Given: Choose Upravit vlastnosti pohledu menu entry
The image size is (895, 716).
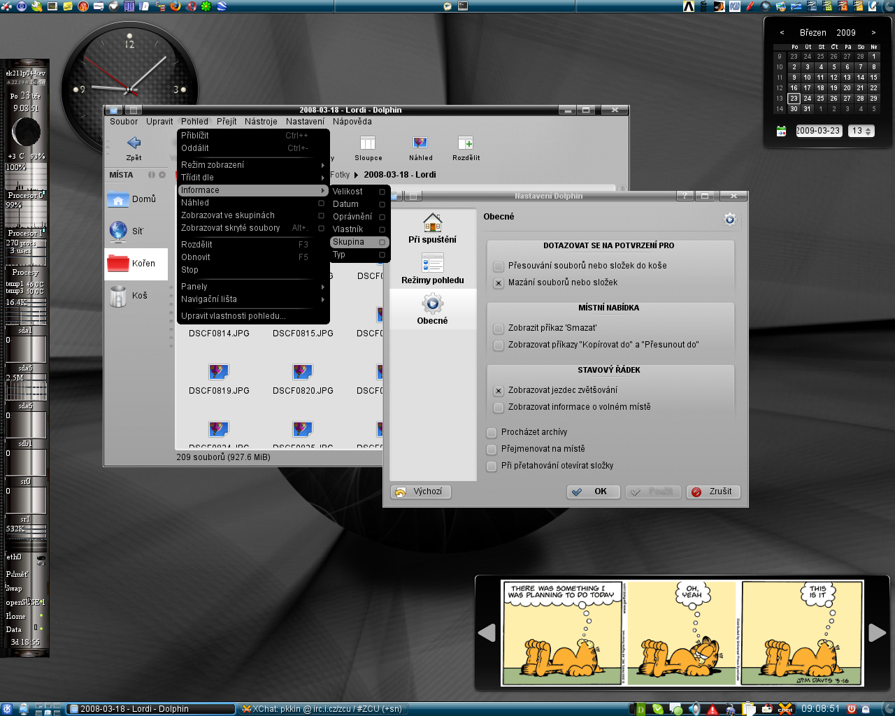Looking at the screenshot, I should 253,316.
